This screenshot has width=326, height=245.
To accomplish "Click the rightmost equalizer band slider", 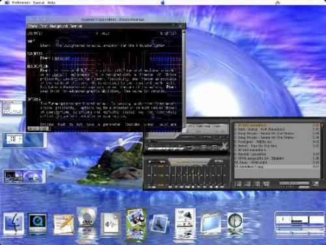I will (x=222, y=175).
